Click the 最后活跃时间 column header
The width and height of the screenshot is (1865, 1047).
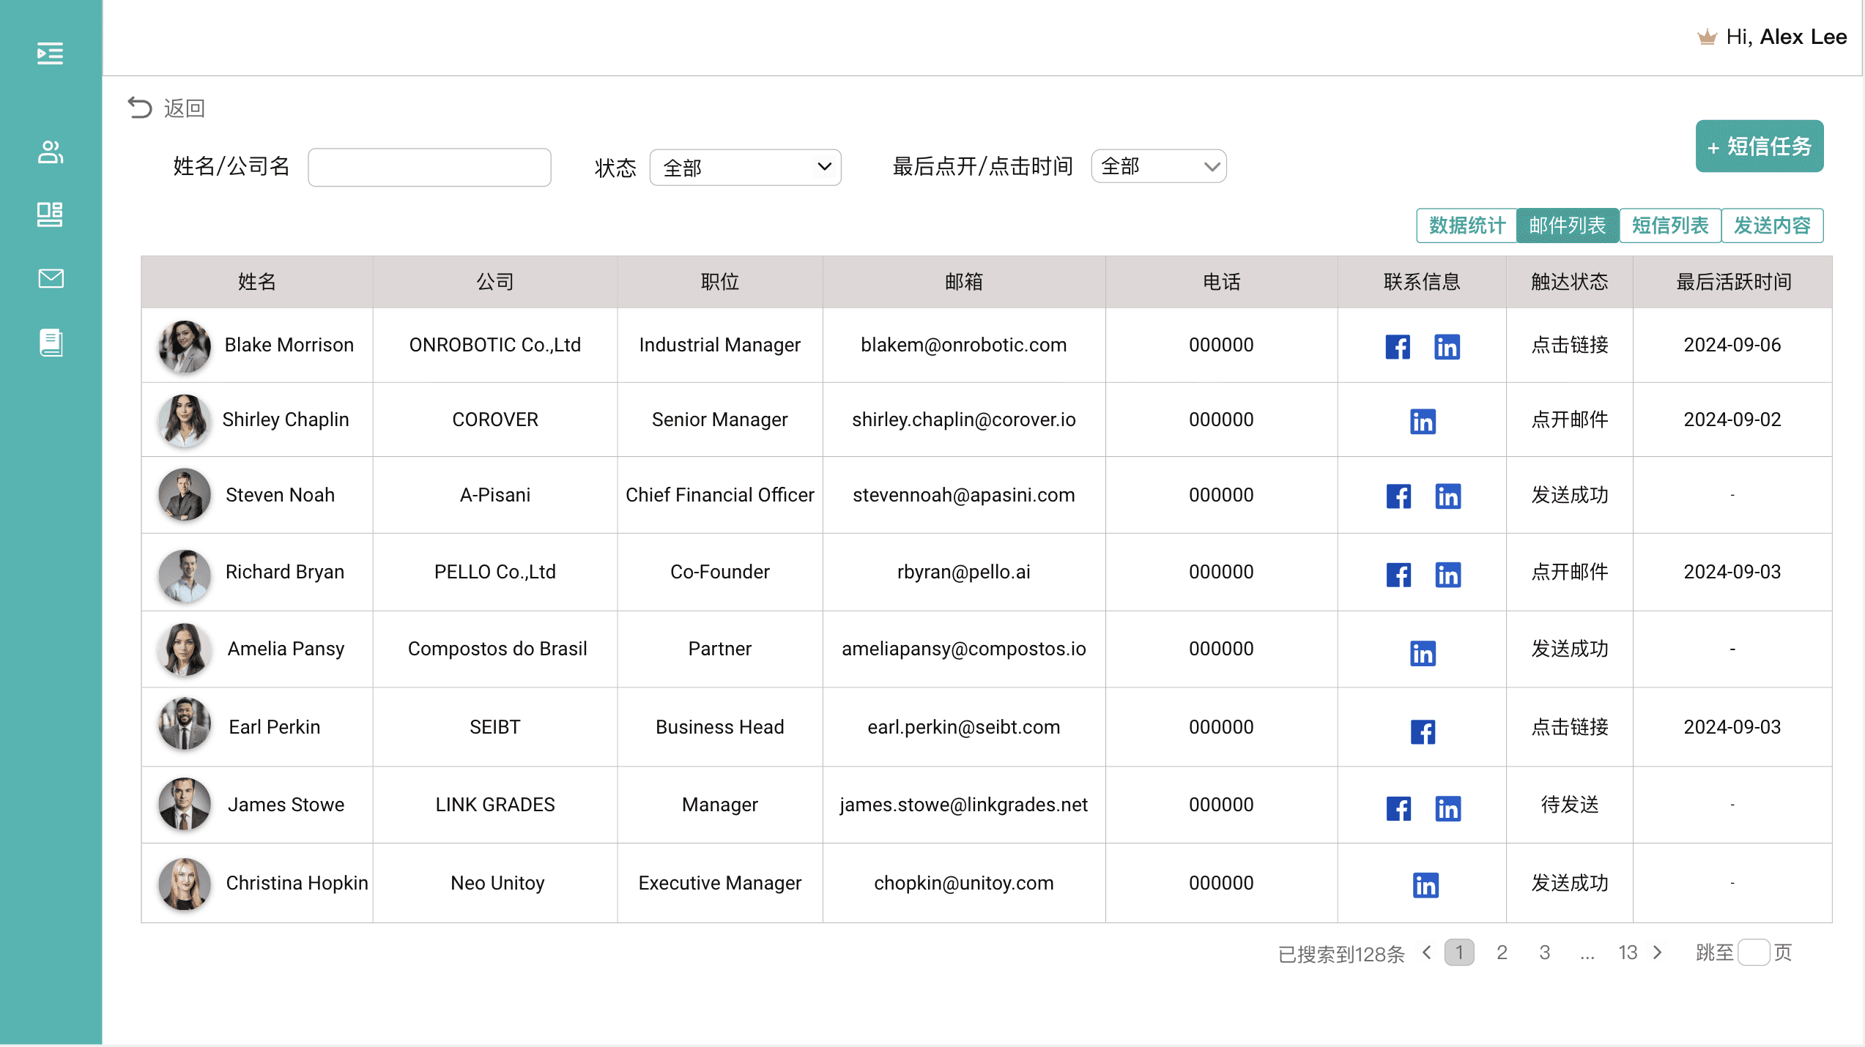[1733, 282]
